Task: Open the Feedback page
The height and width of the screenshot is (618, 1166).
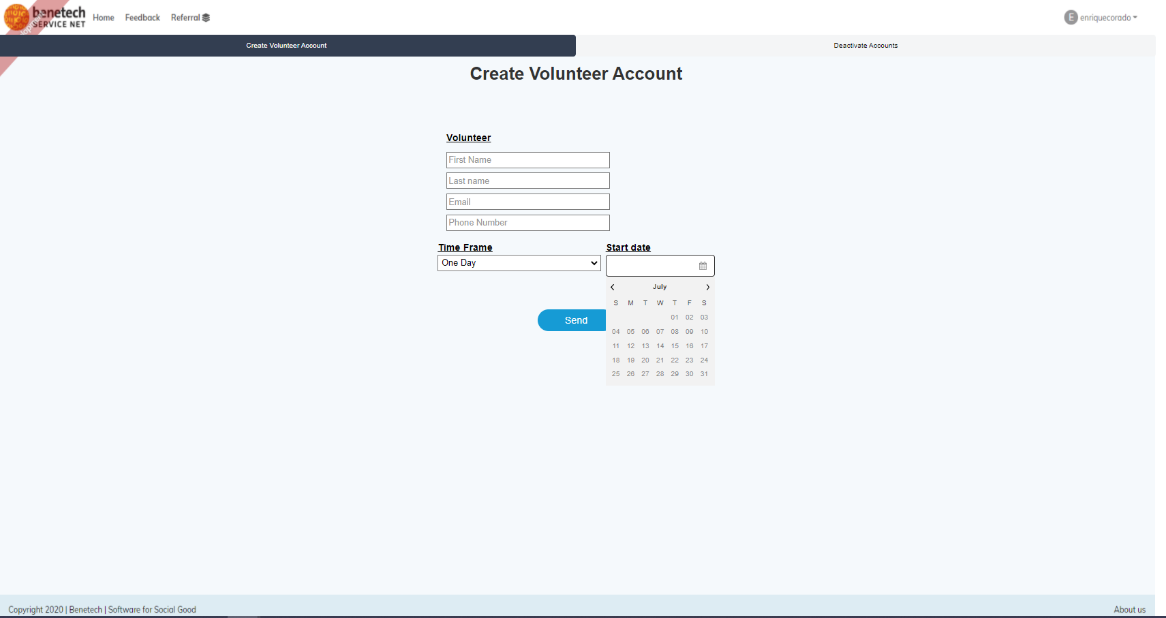Action: click(142, 18)
